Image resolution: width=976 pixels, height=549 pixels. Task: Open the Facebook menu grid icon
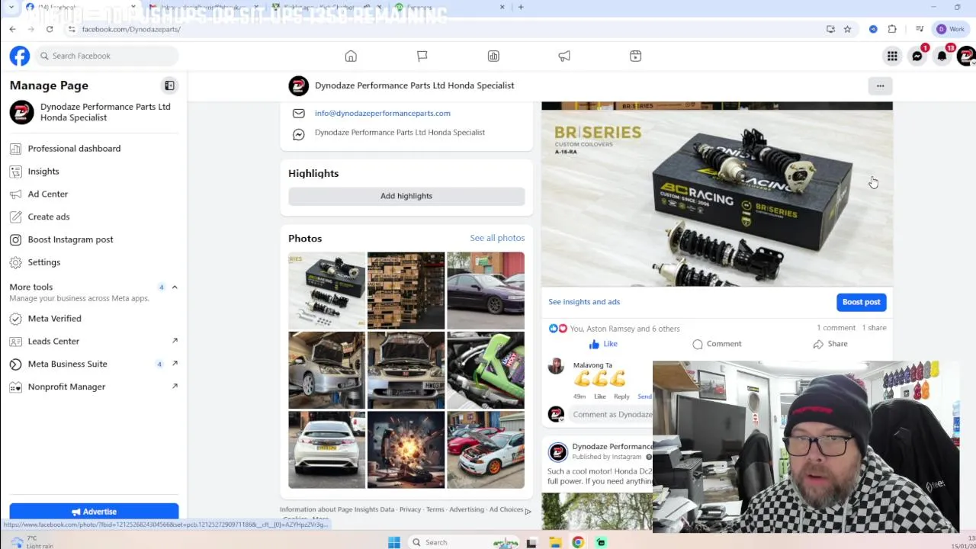click(892, 56)
